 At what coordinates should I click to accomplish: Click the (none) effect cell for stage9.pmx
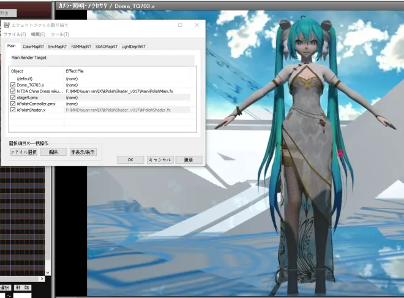point(72,97)
